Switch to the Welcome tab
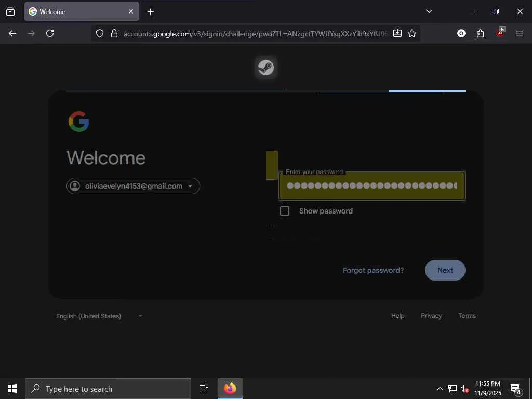This screenshot has height=399, width=532. click(82, 11)
